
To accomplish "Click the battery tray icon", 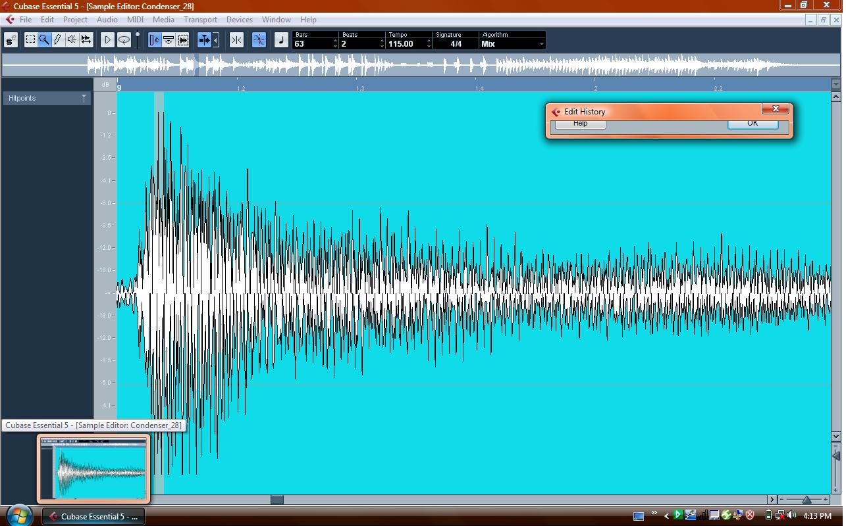I will pos(768,515).
